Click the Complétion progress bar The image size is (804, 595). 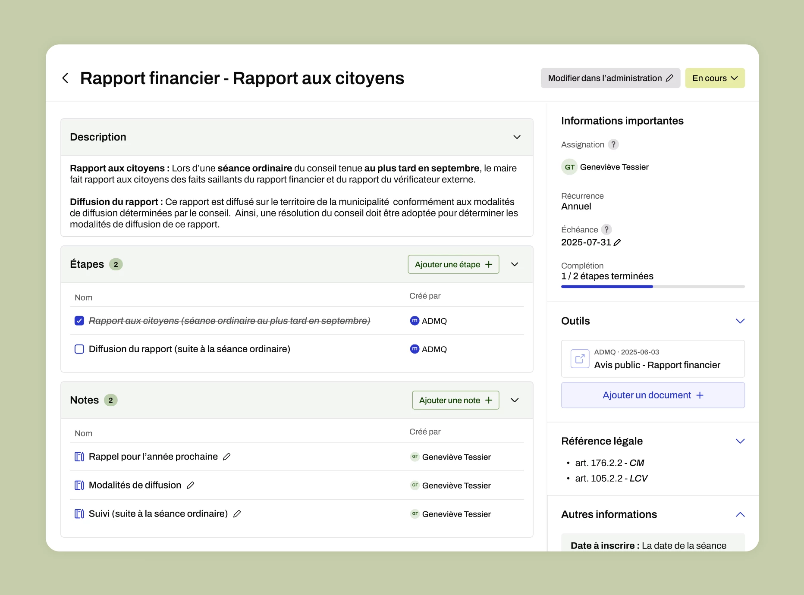point(652,286)
